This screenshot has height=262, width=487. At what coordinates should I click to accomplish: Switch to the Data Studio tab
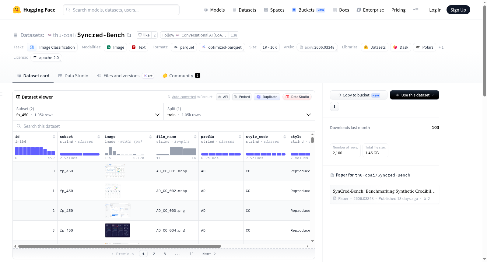click(73, 76)
